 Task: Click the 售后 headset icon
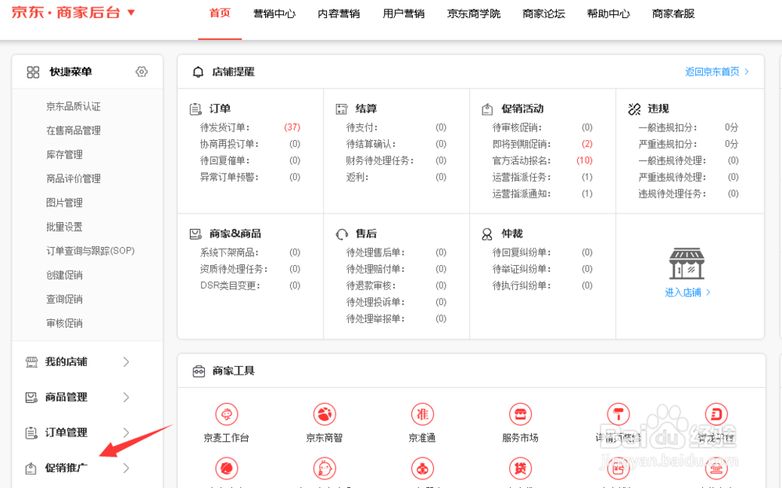(342, 234)
